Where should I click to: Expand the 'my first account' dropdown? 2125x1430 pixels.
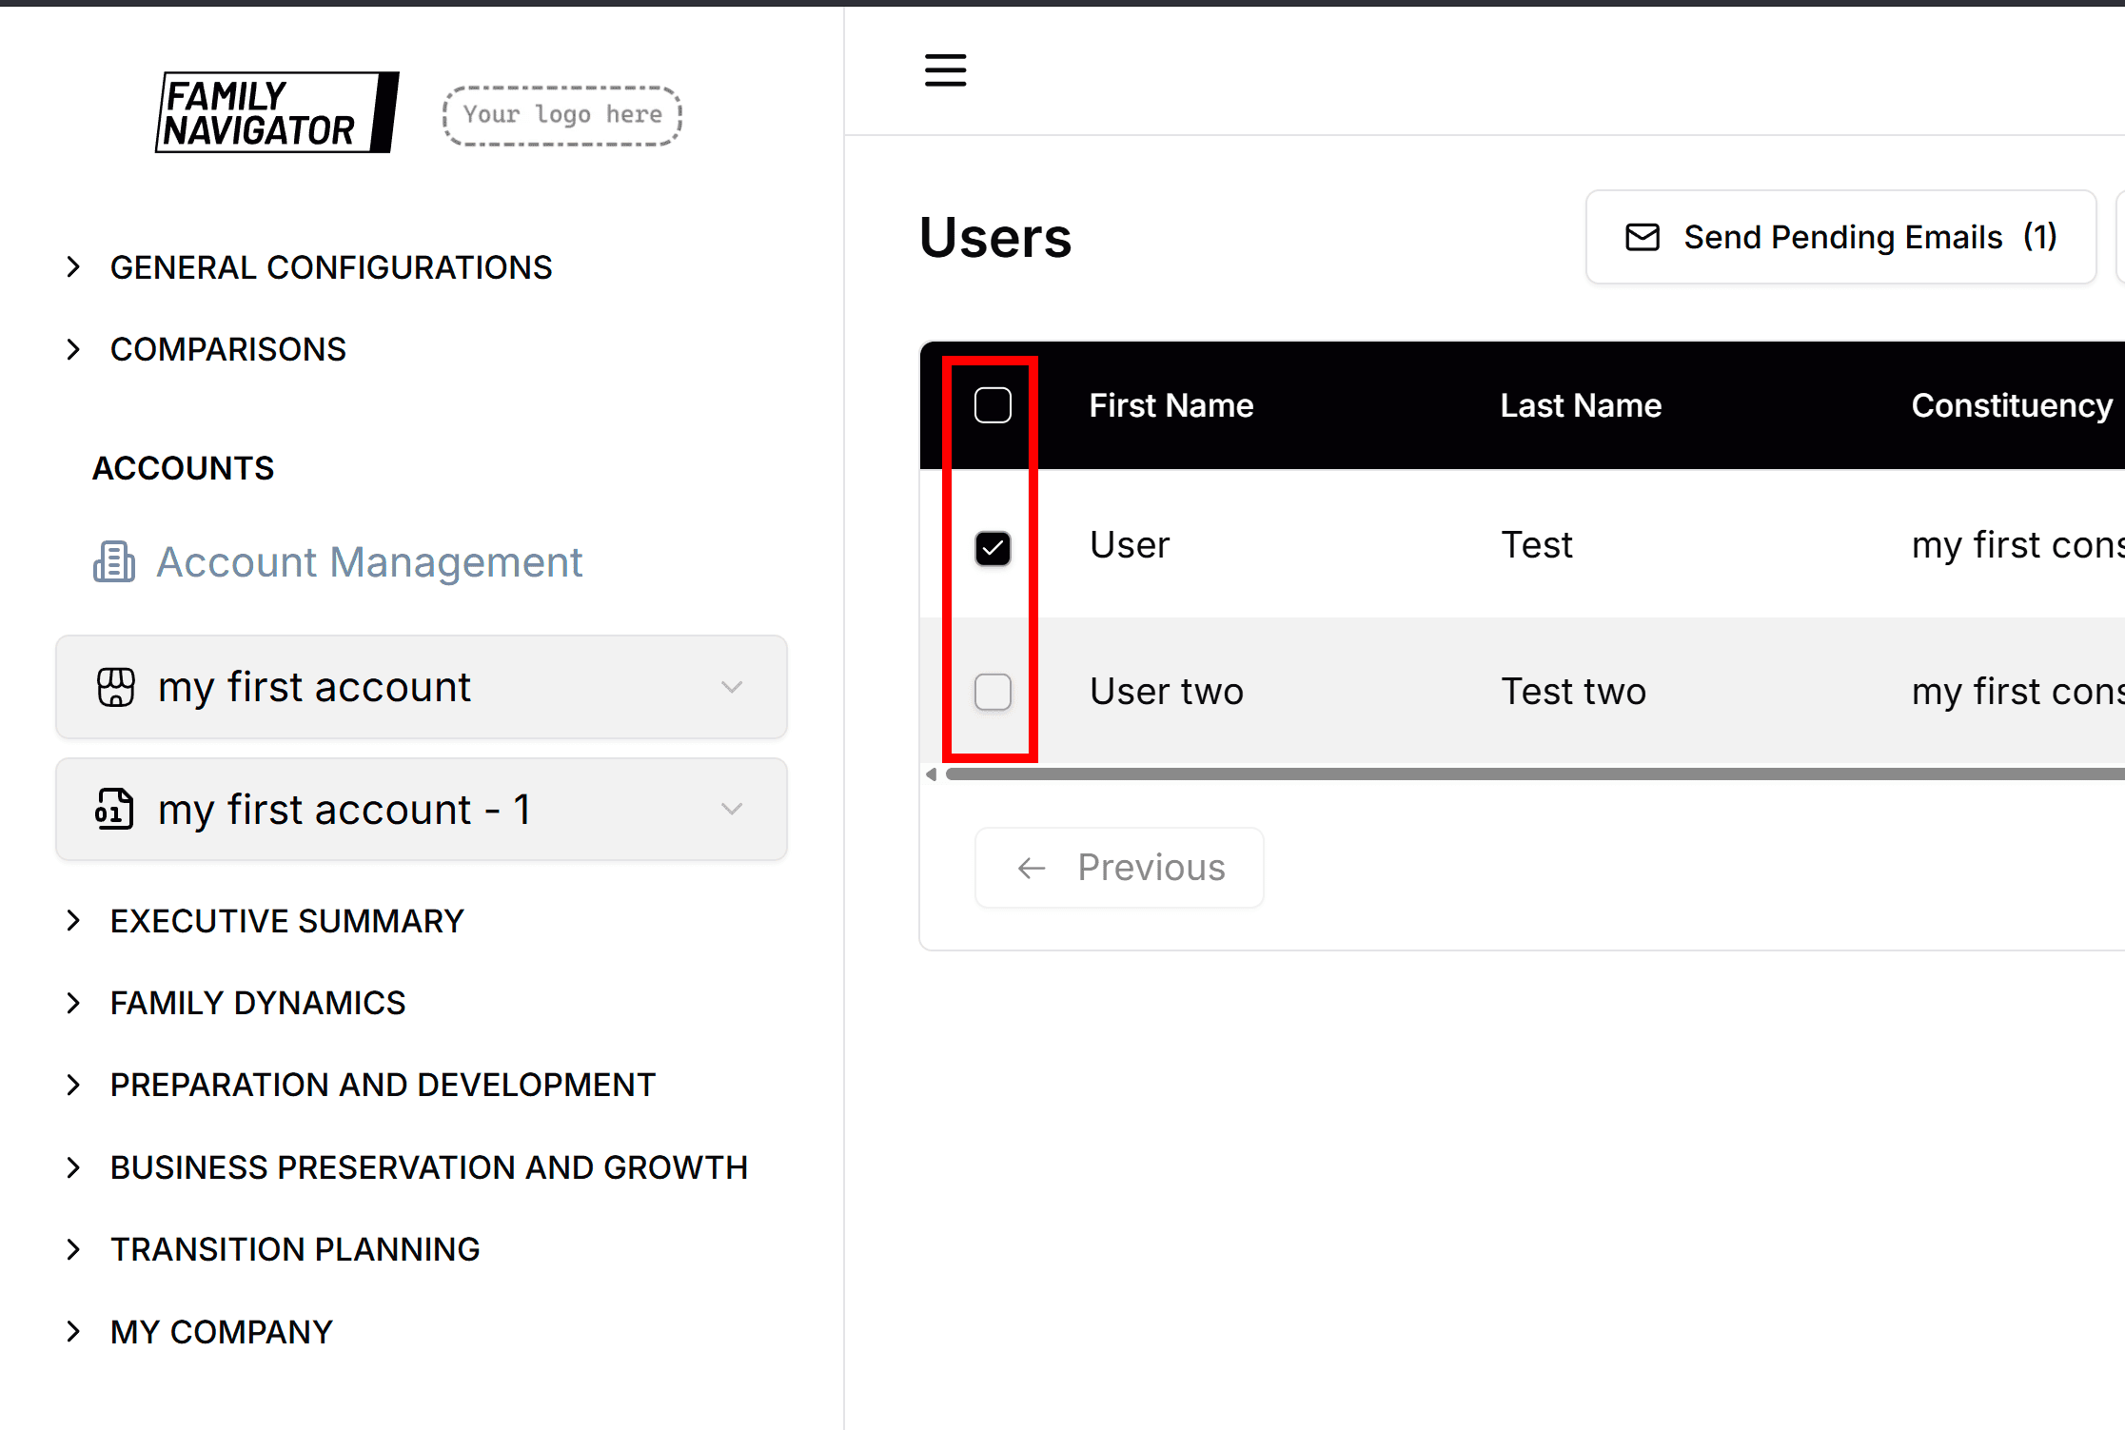tap(731, 687)
